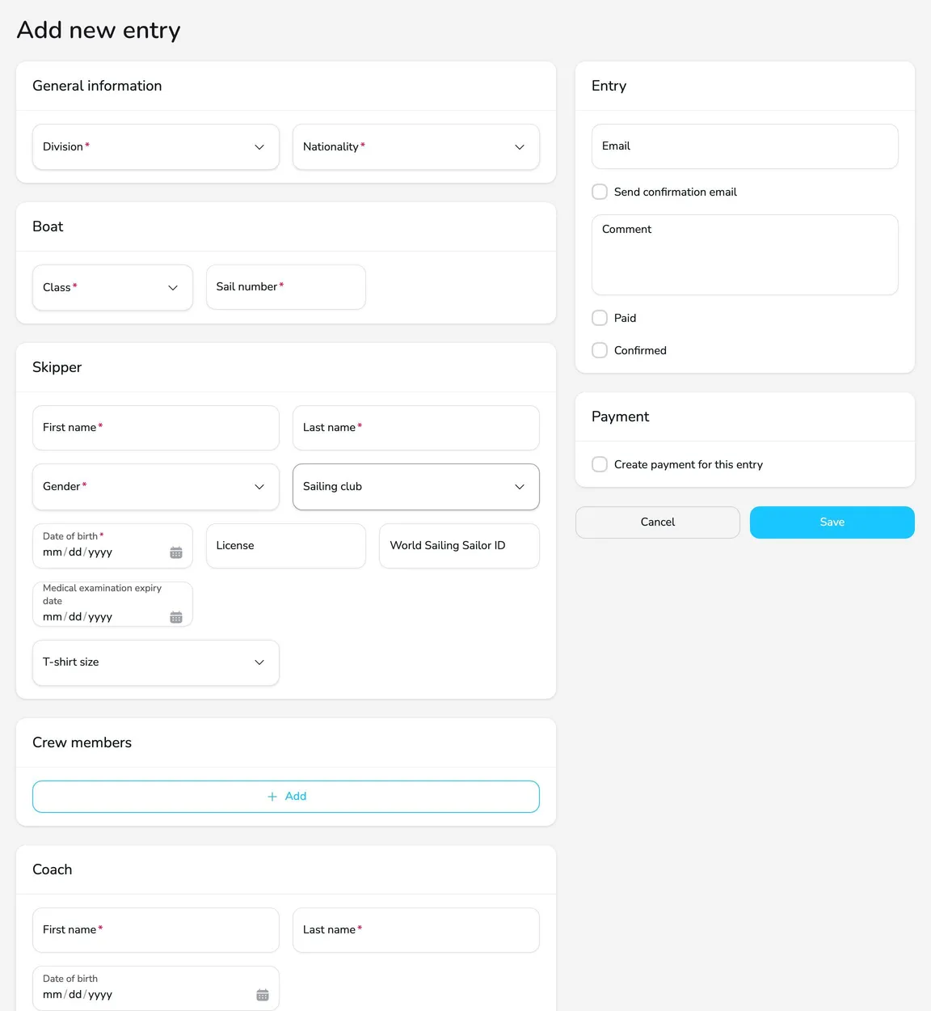Viewport: 931px width, 1011px height.
Task: Click into the Comment text area
Action: coord(745,255)
